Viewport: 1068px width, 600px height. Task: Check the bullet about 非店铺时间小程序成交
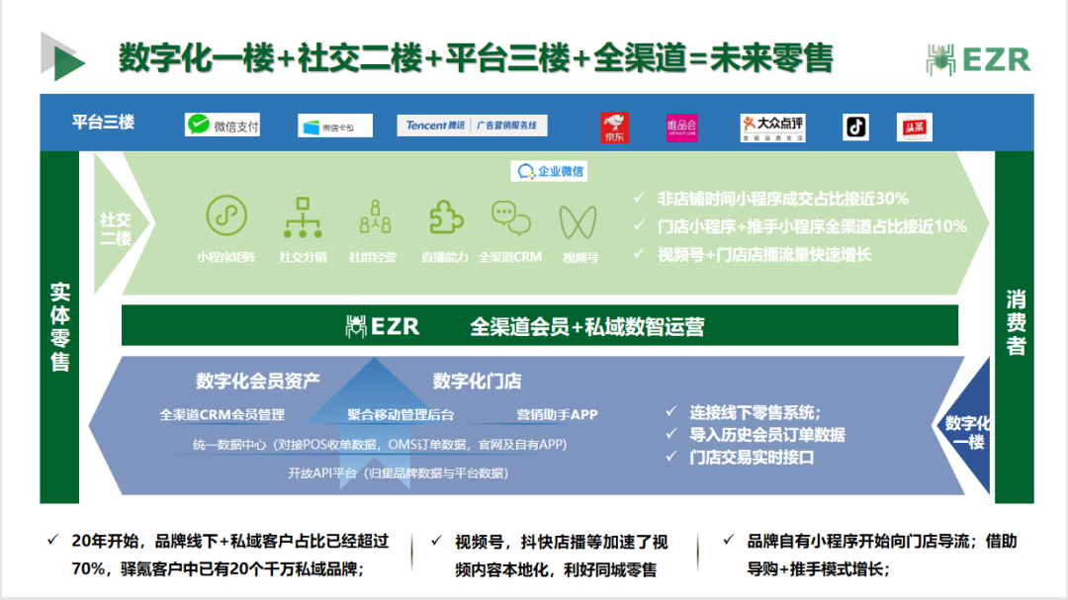(x=781, y=198)
